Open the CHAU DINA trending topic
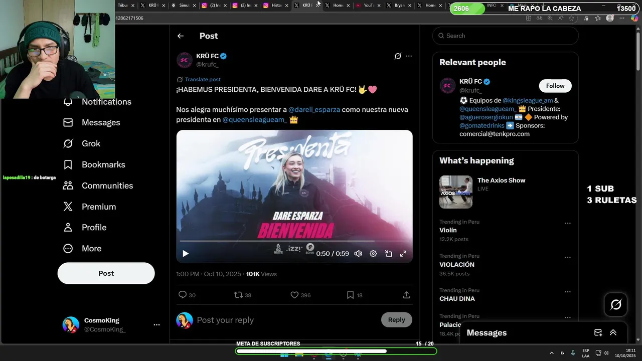The width and height of the screenshot is (642, 361). coord(457,299)
